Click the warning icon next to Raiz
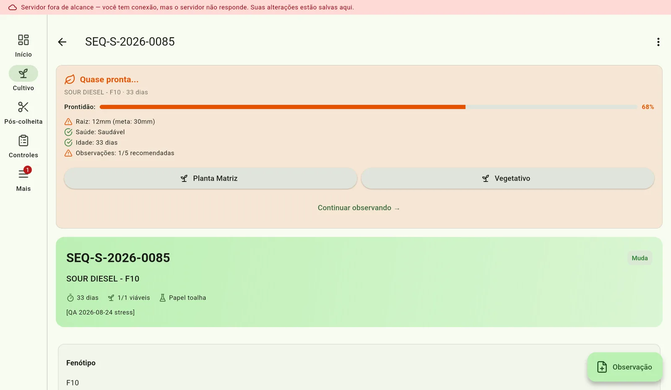This screenshot has height=390, width=671. 68,122
